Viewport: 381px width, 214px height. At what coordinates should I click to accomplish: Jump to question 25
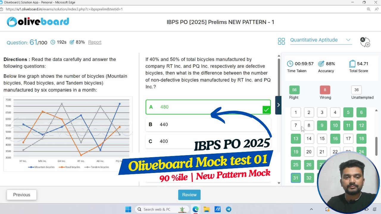296,165
